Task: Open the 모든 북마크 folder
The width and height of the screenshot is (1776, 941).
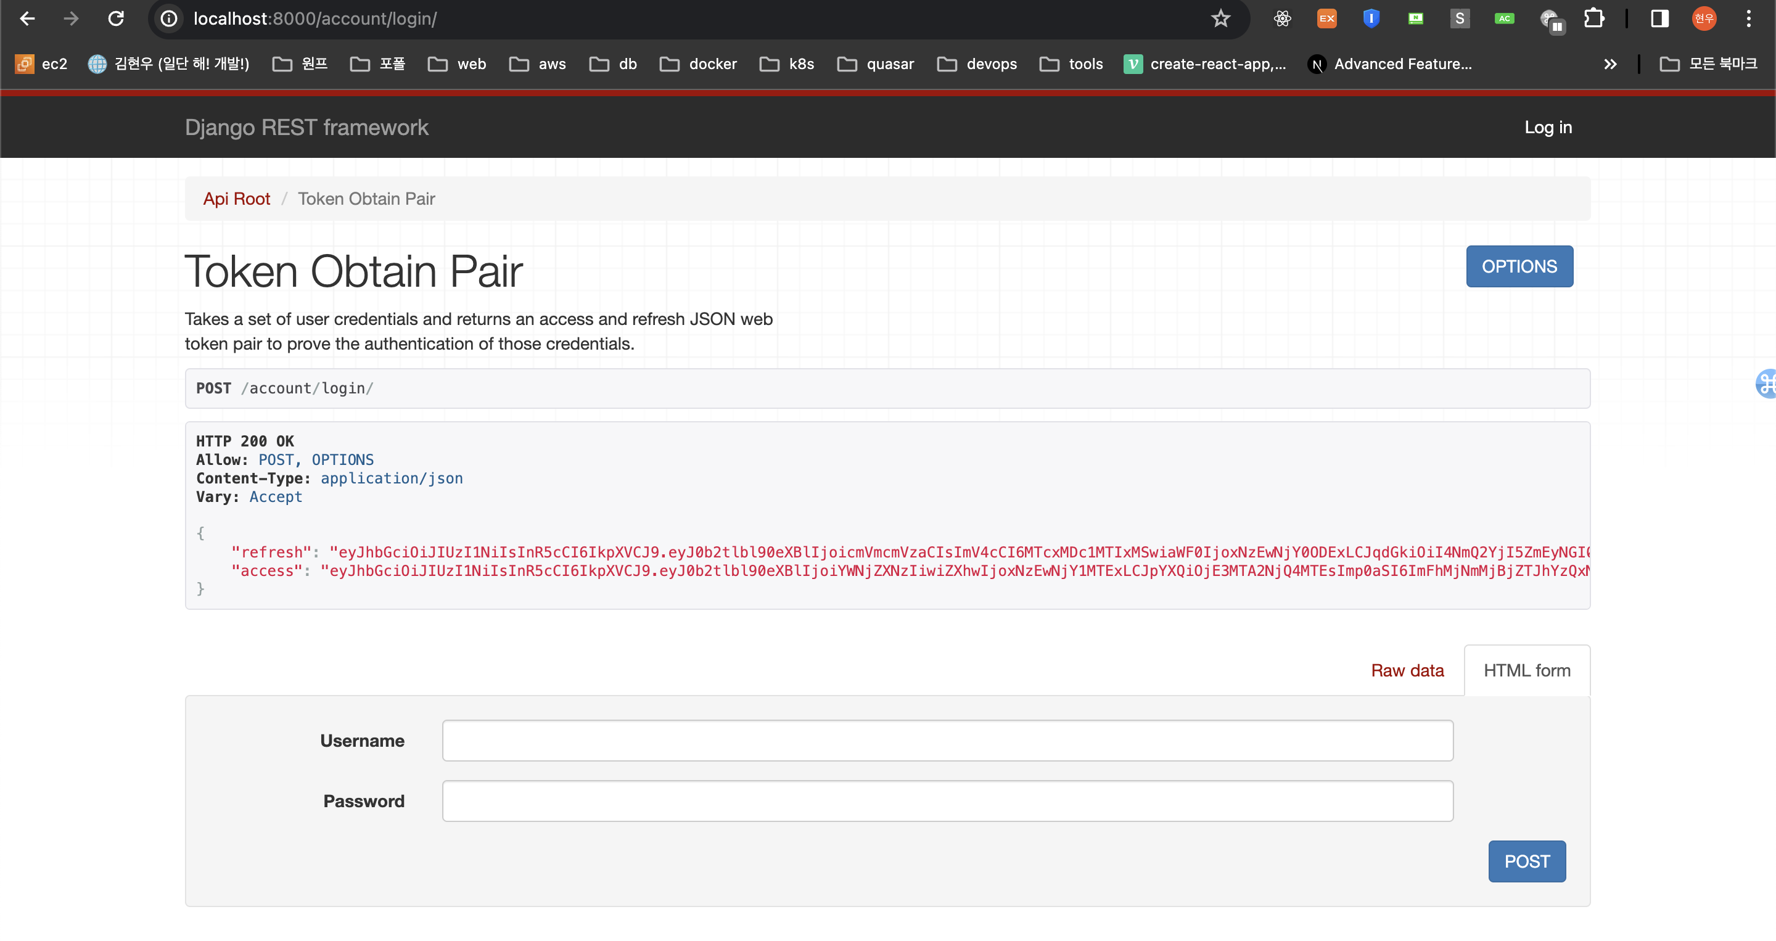Action: tap(1708, 64)
